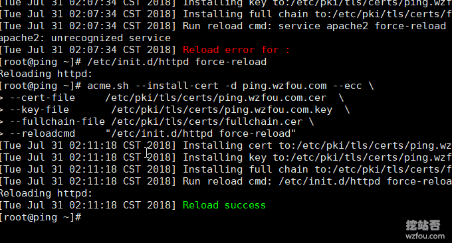Click 'service apache2 force-reload' reload cmd text
Image resolution: width=452 pixels, height=243 pixels.
pos(362,26)
